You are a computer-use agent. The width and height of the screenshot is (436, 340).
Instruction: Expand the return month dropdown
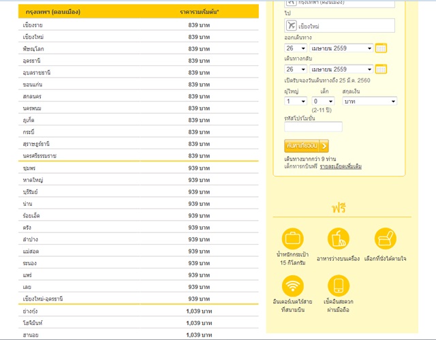pyautogui.click(x=341, y=69)
